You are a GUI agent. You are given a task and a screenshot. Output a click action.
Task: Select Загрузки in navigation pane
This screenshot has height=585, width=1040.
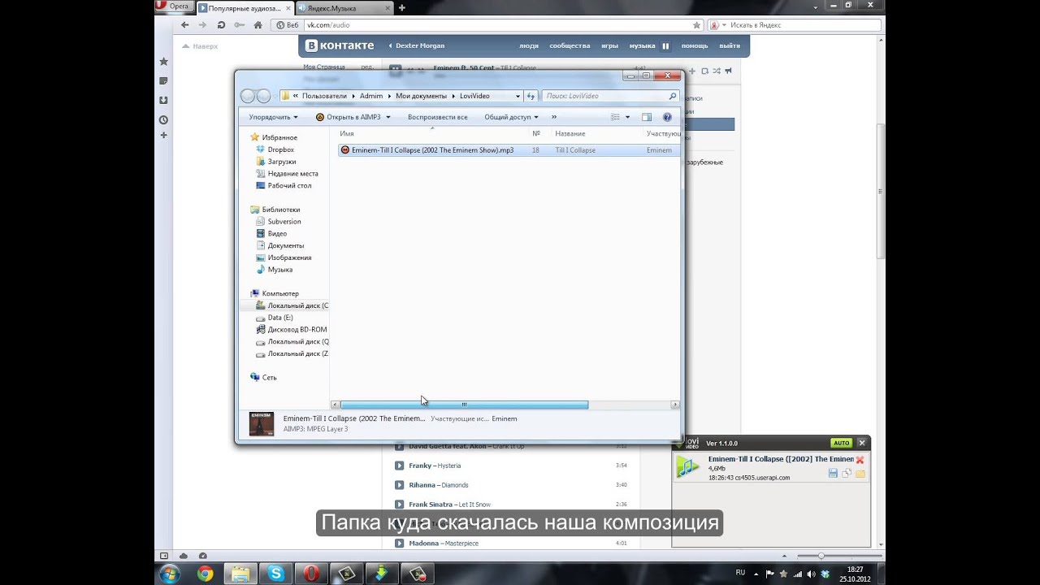[281, 162]
